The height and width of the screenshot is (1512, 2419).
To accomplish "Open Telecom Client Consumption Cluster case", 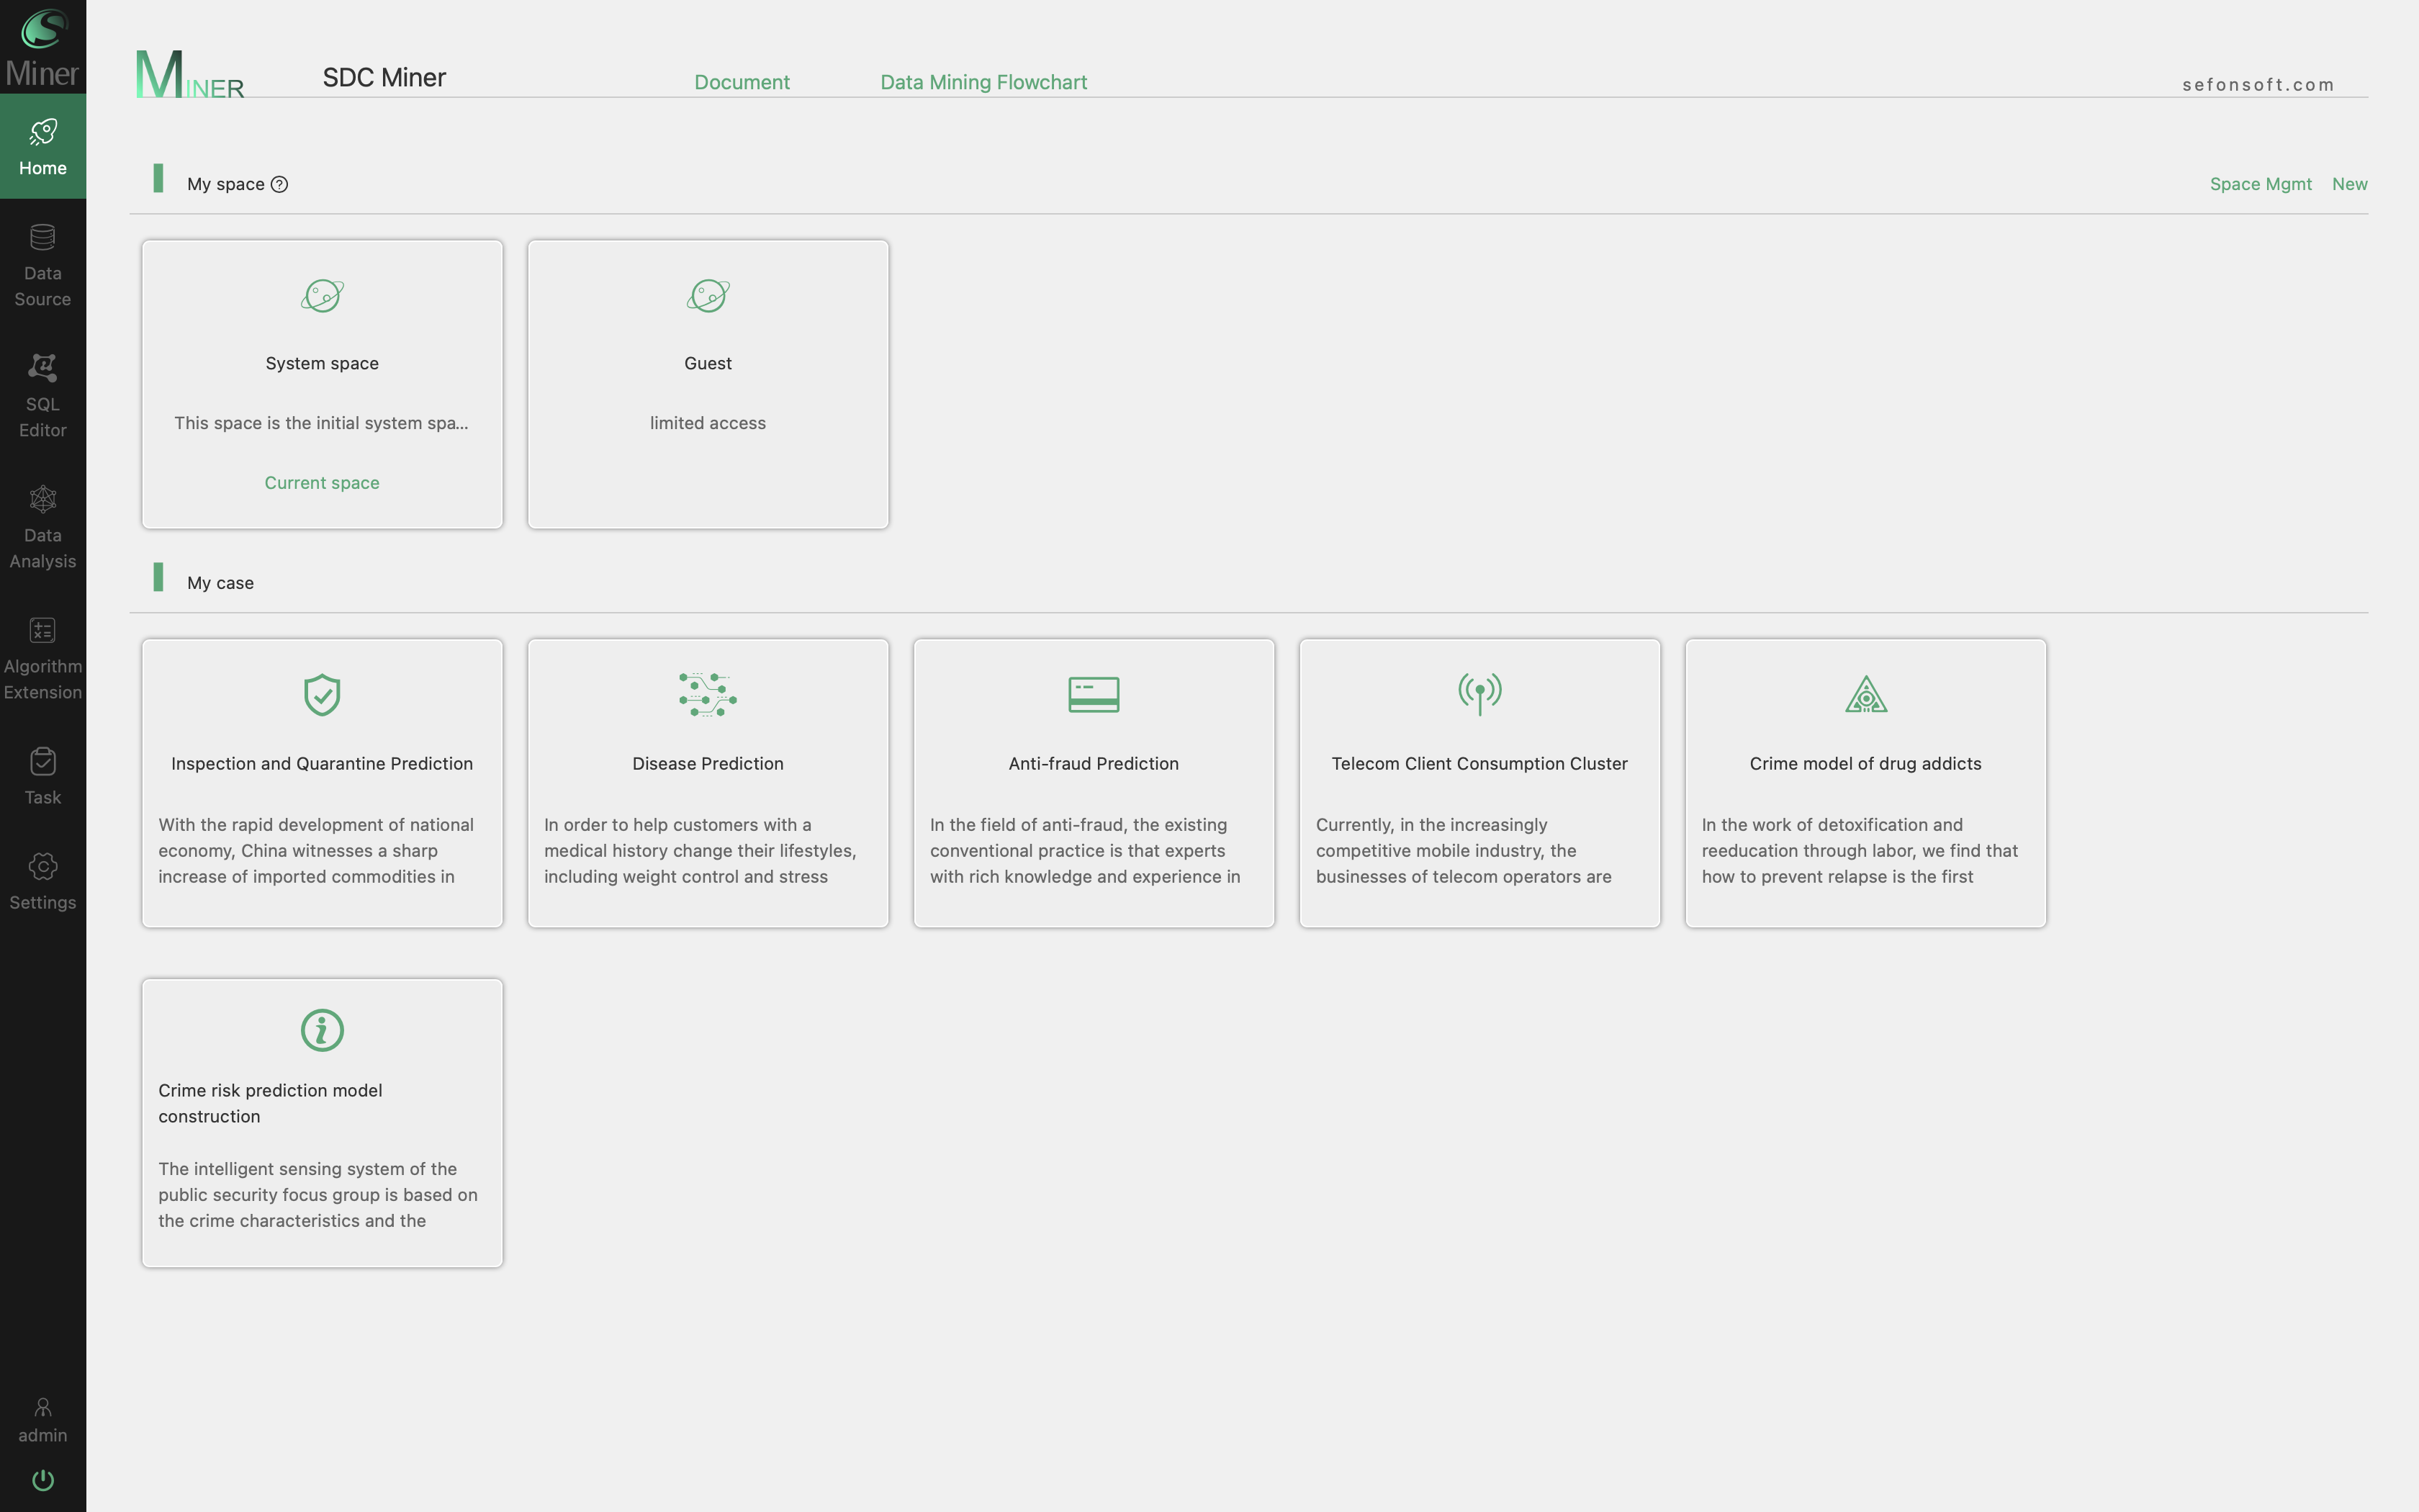I will [1479, 783].
